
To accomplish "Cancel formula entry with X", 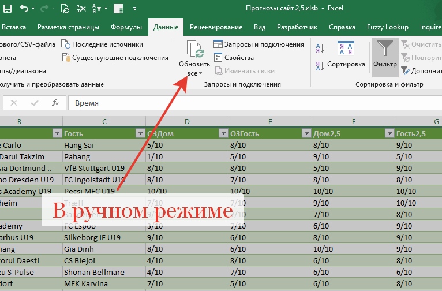I will point(13,103).
